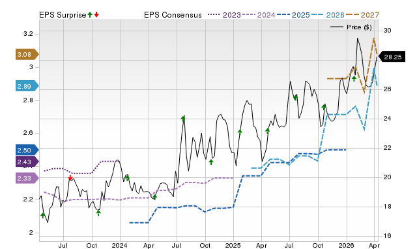Click the 2026 label on the time axis
417x249 pixels.
click(347, 245)
